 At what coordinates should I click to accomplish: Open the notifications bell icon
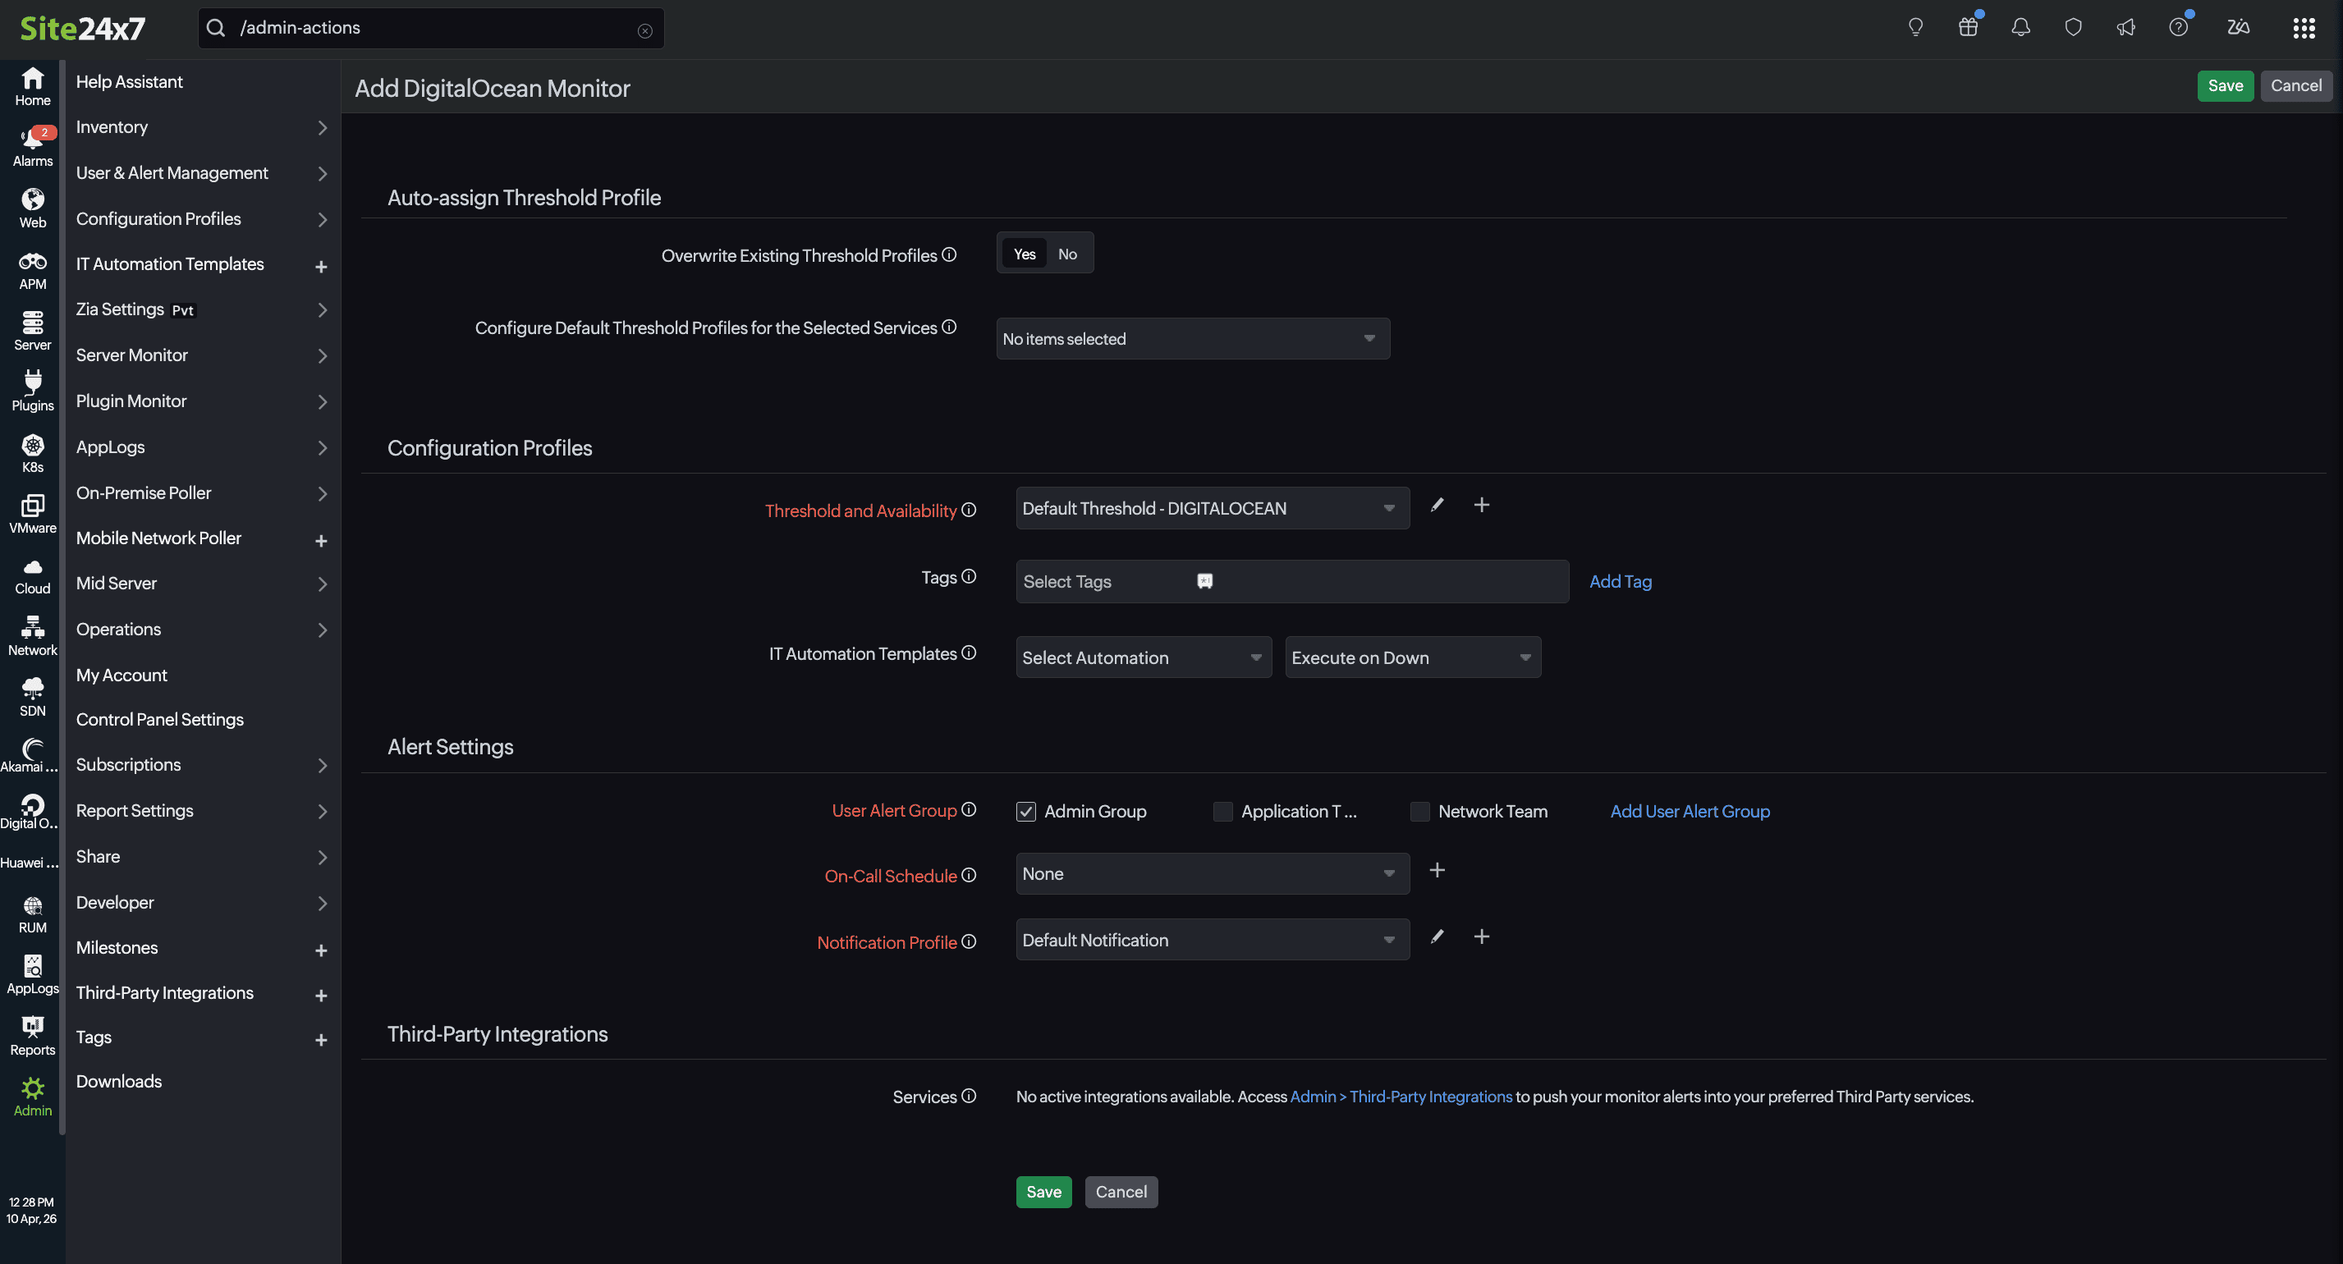(x=2020, y=27)
